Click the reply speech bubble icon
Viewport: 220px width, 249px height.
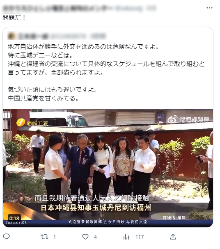point(6,237)
